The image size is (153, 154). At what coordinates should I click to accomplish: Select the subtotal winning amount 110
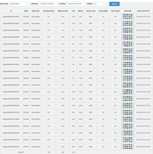tap(49, 152)
